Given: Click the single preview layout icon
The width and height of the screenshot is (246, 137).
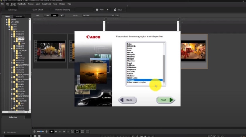Looking at the screenshot, I should tap(77, 131).
